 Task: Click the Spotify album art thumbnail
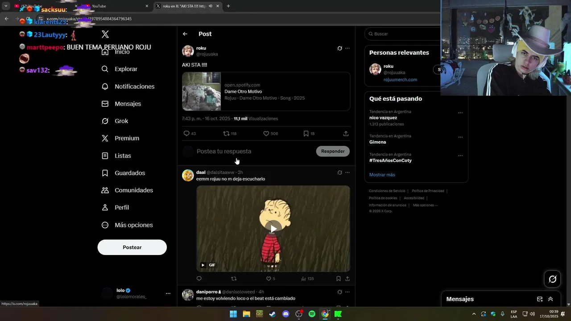201,91
